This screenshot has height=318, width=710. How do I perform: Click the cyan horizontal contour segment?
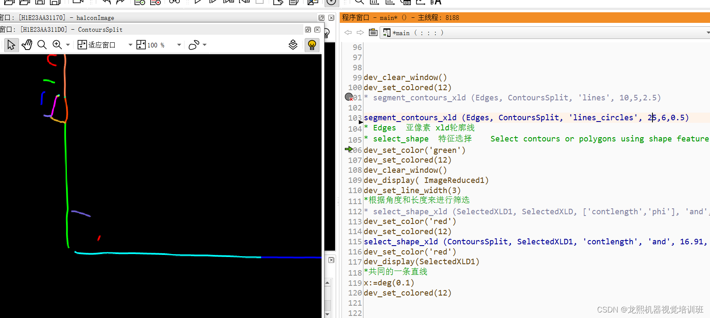coord(168,254)
